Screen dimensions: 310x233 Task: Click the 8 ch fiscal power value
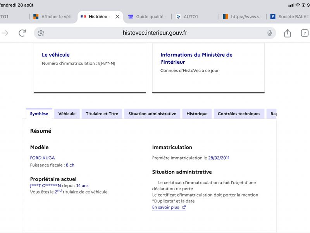pyautogui.click(x=70, y=165)
